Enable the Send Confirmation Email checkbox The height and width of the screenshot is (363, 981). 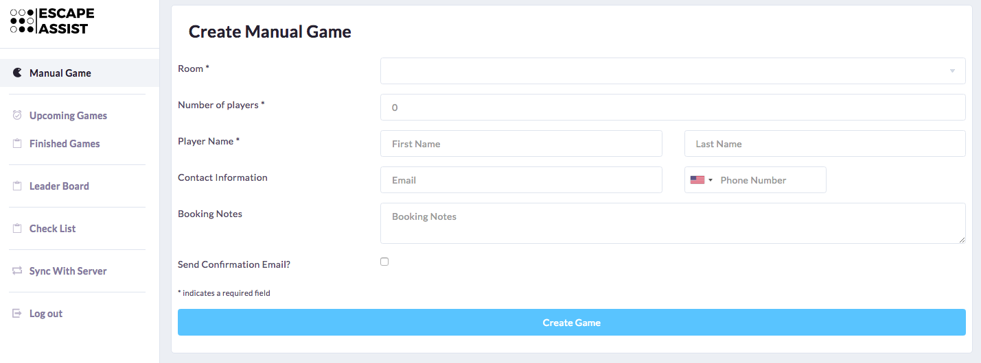[384, 262]
